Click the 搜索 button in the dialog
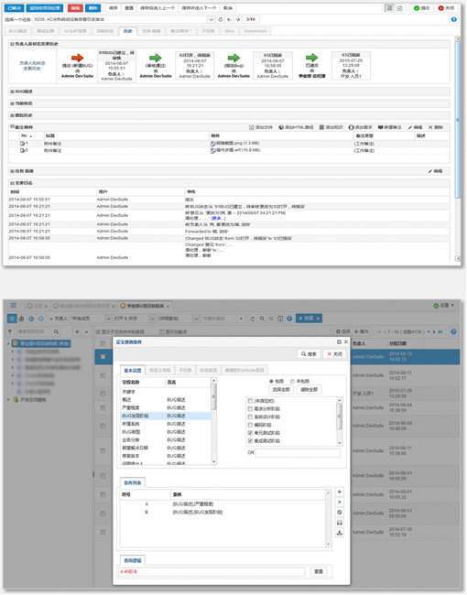467x595 pixels. tap(309, 354)
